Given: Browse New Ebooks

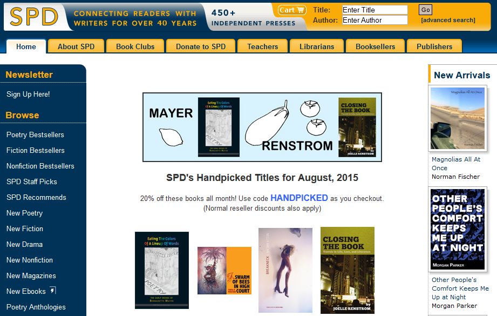Looking at the screenshot, I should click(x=26, y=291).
